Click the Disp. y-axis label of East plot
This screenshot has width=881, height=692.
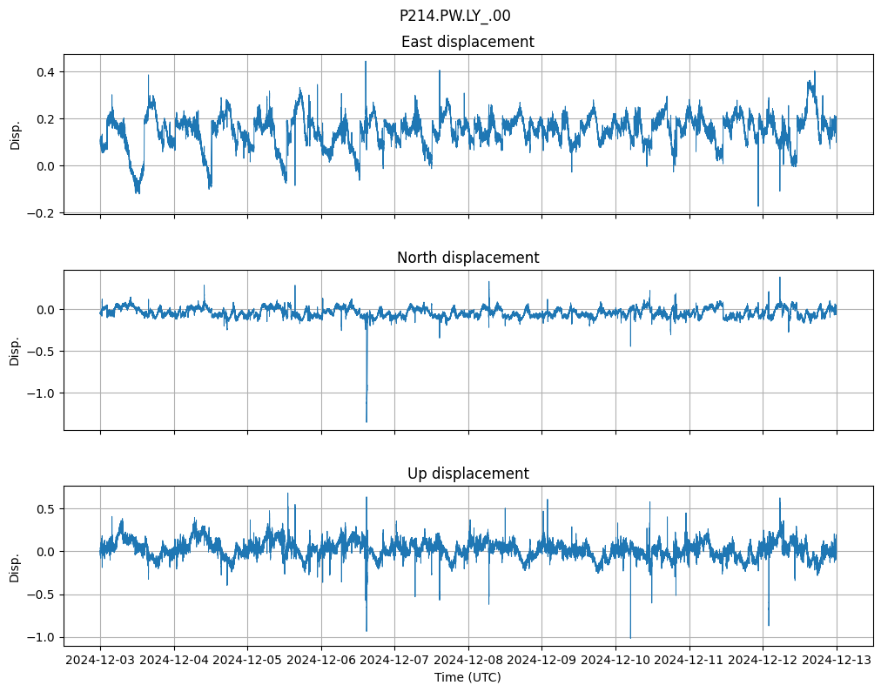15,135
